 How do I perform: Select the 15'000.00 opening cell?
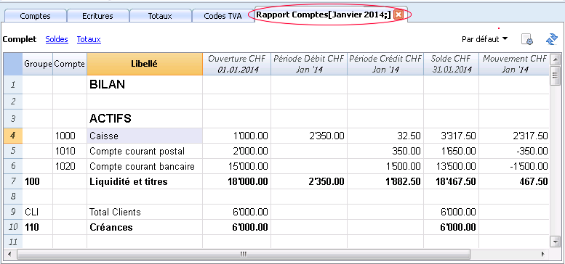pyautogui.click(x=237, y=166)
